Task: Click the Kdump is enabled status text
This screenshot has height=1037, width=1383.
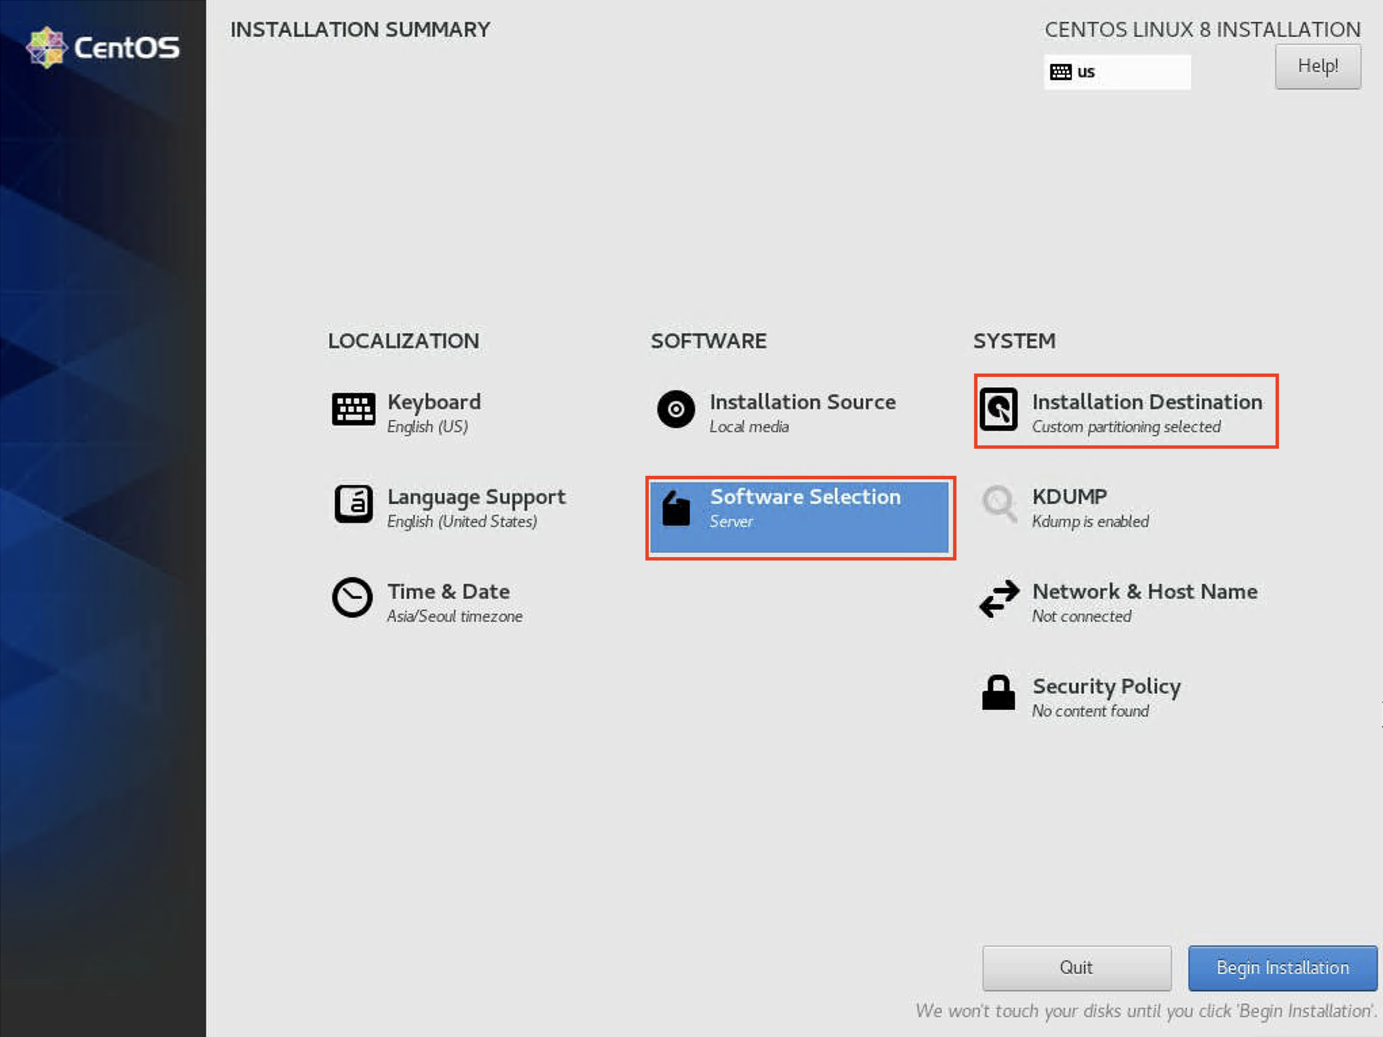Action: (1090, 522)
